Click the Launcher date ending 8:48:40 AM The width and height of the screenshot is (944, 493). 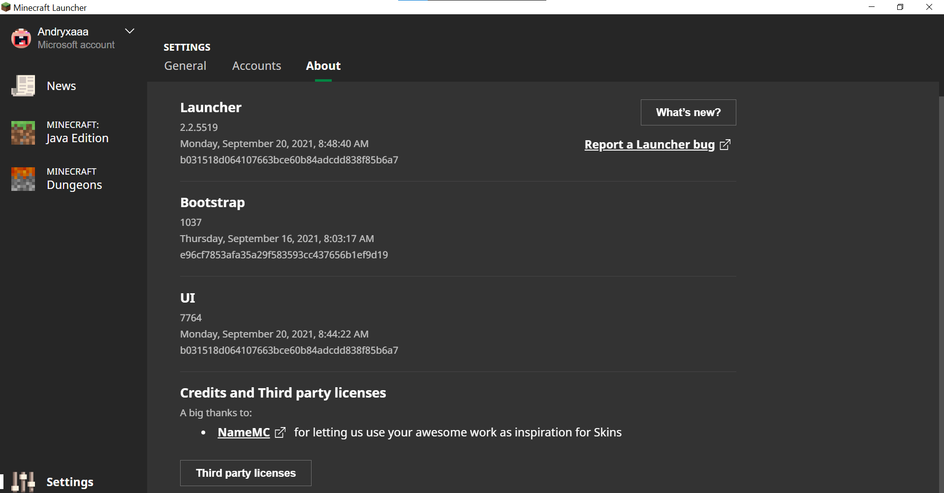click(x=274, y=144)
